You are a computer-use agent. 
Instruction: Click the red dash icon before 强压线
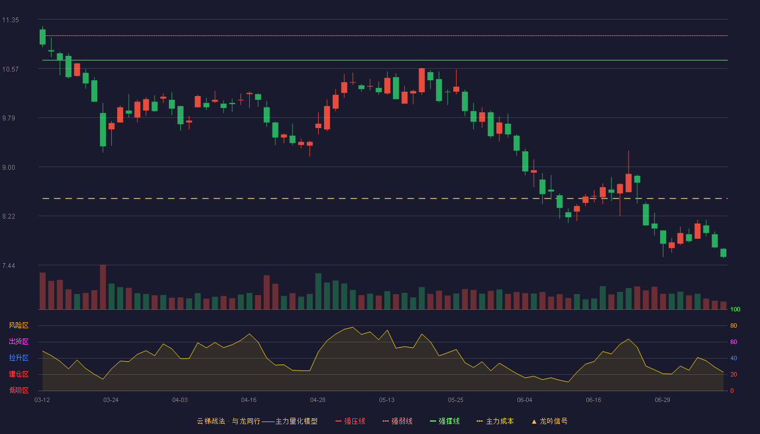click(x=339, y=421)
